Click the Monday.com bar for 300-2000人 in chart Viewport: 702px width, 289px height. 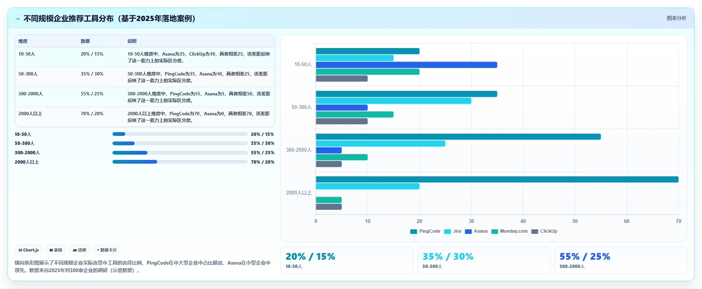(342, 157)
